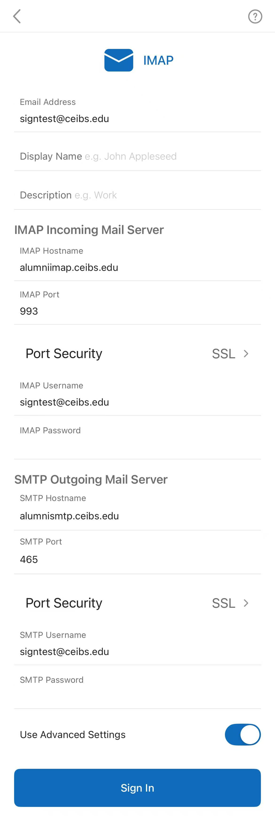Tap the SMTP Port Security label
This screenshot has width=275, height=816.
(64, 603)
